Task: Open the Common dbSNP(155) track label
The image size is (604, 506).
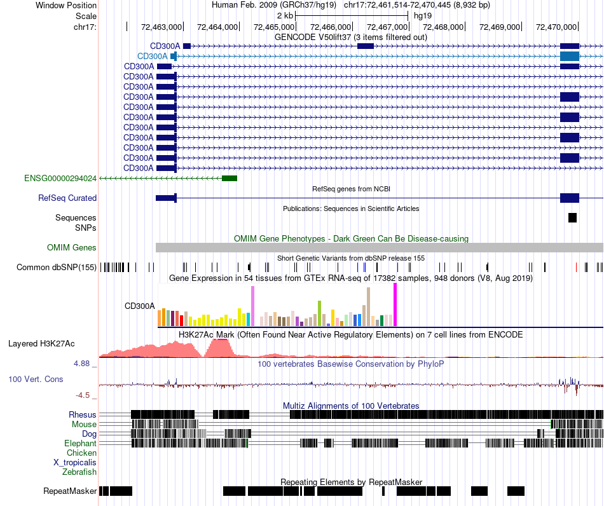Action: [x=57, y=267]
